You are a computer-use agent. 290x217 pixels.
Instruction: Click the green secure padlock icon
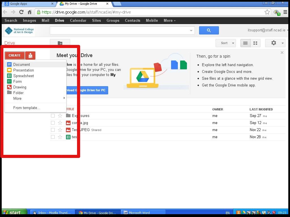coord(39,12)
